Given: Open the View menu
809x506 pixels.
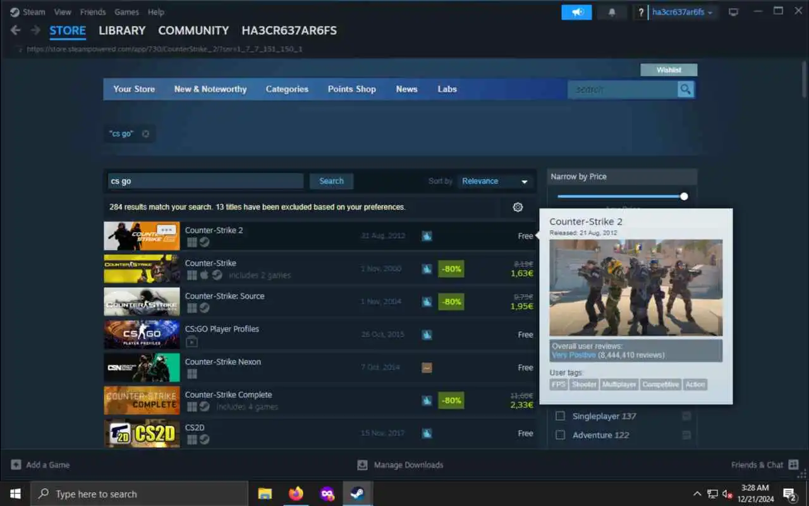Looking at the screenshot, I should tap(63, 12).
